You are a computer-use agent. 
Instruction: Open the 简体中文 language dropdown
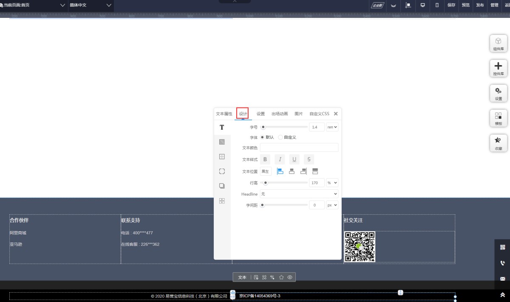(91, 5)
